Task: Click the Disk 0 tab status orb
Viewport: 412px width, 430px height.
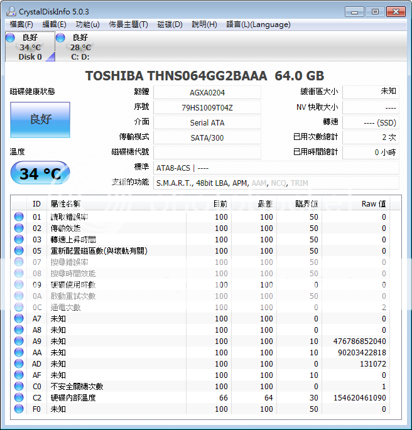Action: [x=10, y=38]
